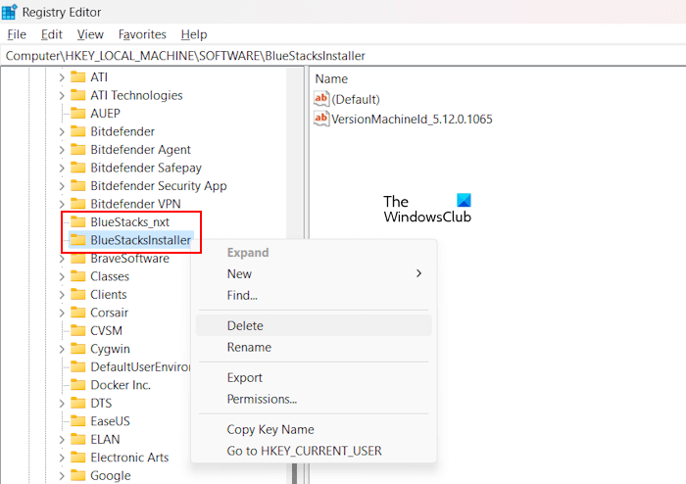Click the Clients folder icon
Viewport: 686px width, 484px height.
point(77,294)
